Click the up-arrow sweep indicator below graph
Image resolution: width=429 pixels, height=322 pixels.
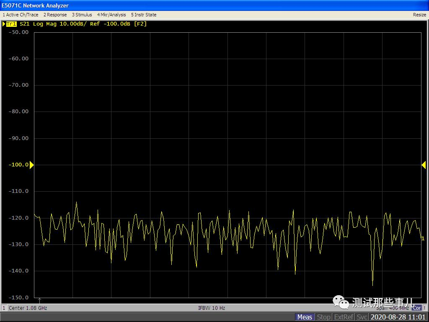(x=39, y=300)
